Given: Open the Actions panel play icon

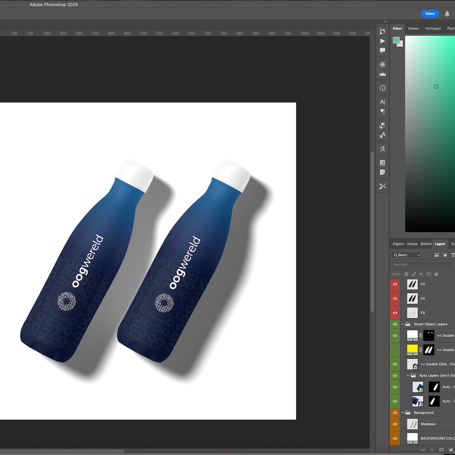Looking at the screenshot, I should point(382,41).
